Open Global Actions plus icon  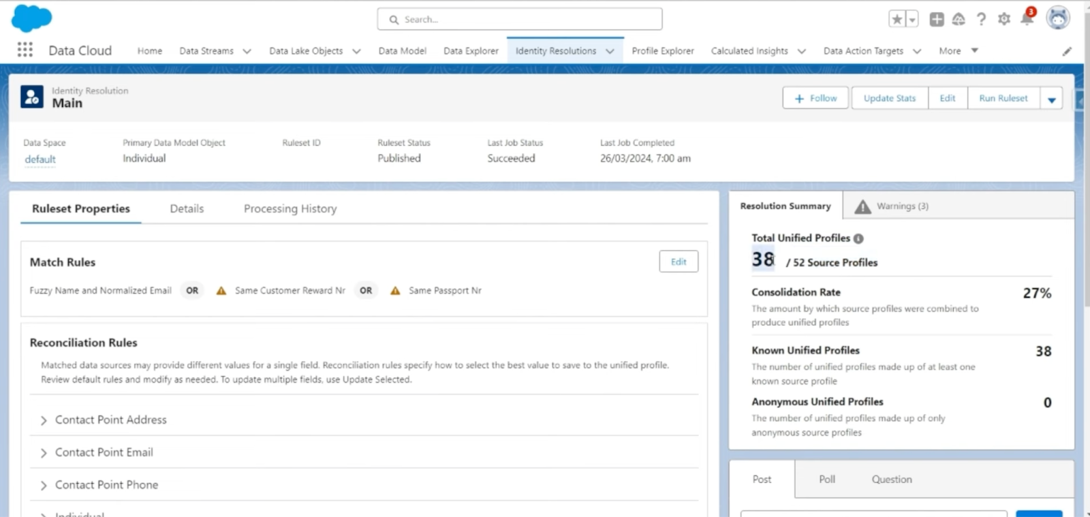click(937, 19)
